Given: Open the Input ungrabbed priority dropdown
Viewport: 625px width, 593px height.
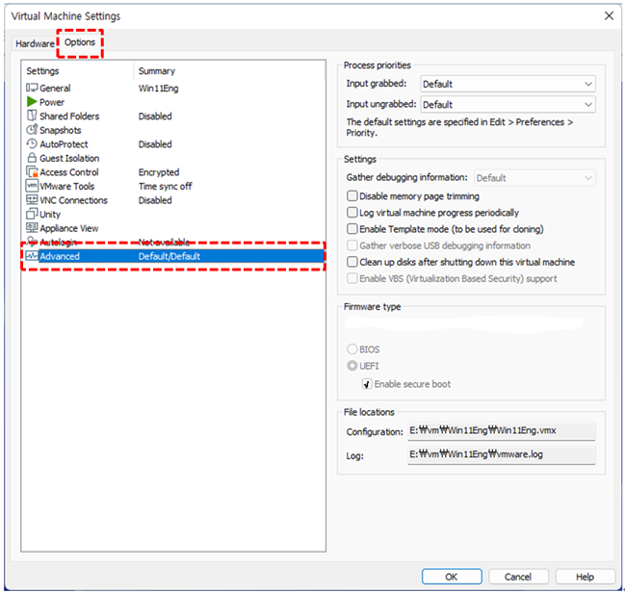Looking at the screenshot, I should 508,104.
